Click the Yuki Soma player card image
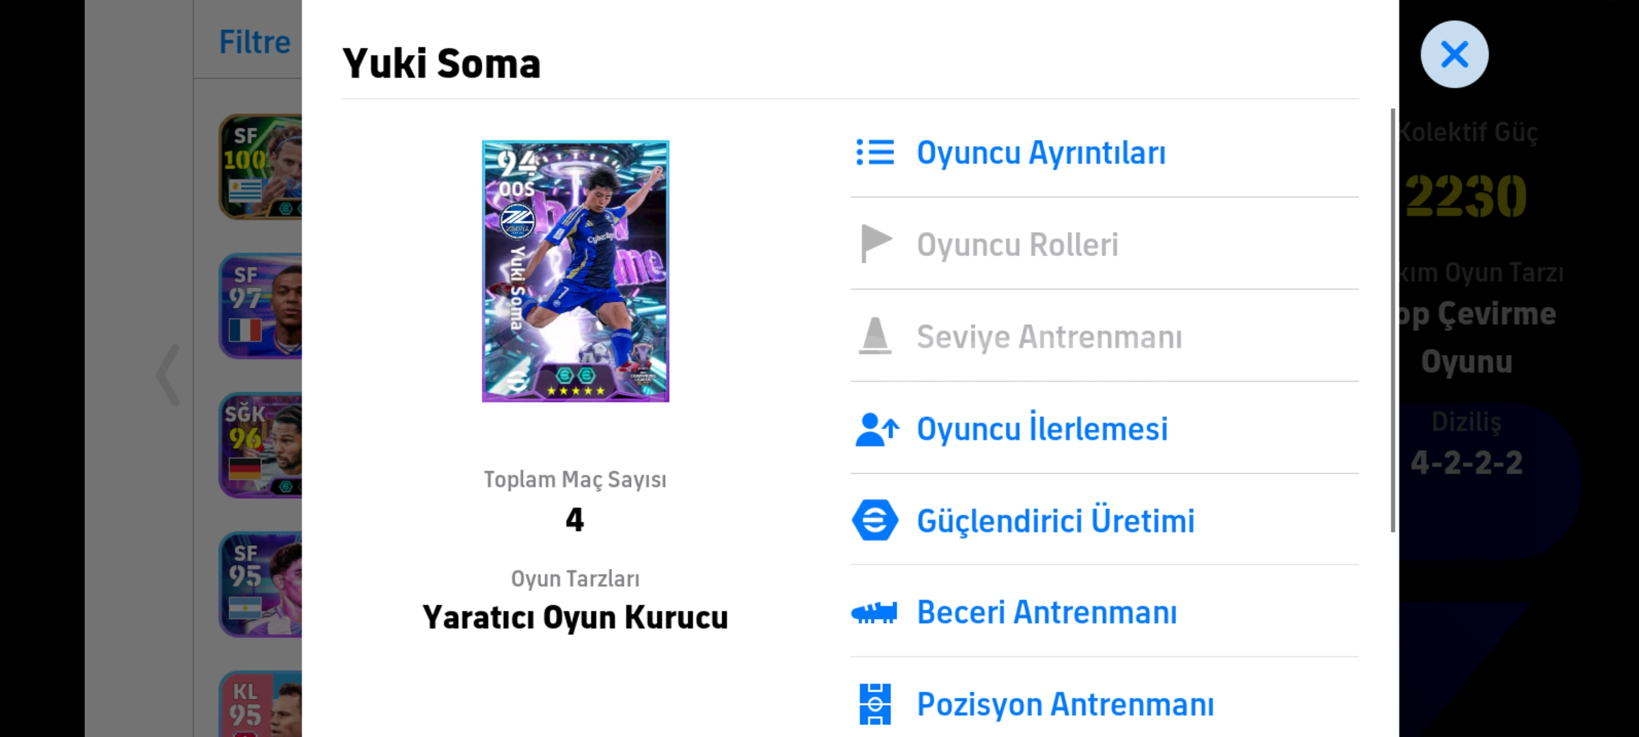Screen dimensions: 1639x737 click(x=575, y=271)
